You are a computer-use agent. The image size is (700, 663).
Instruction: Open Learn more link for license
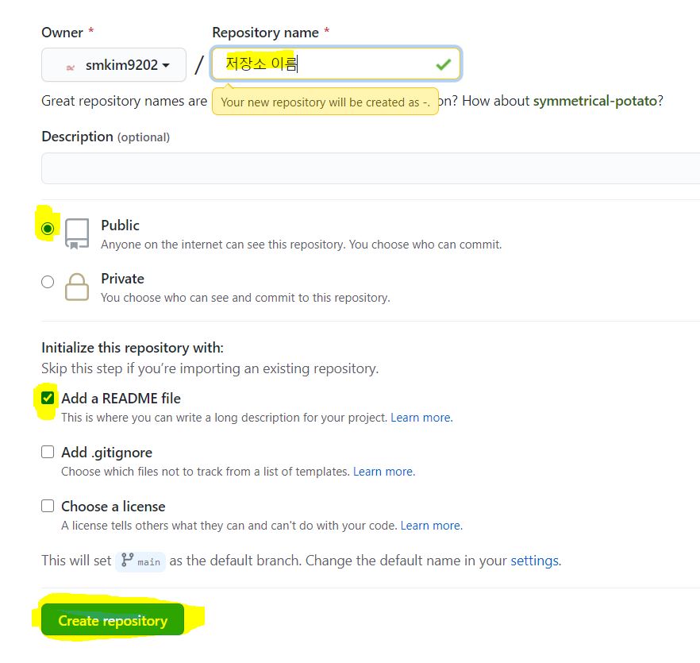[x=431, y=526]
